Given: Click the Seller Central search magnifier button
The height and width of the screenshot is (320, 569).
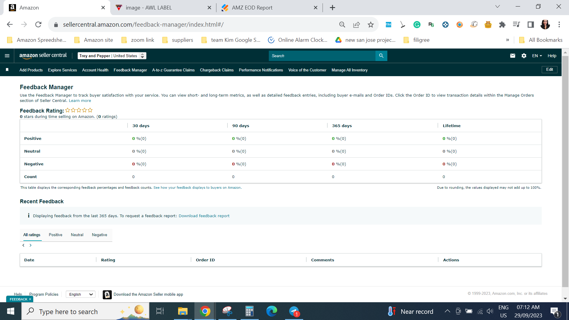Looking at the screenshot, I should click(x=381, y=56).
